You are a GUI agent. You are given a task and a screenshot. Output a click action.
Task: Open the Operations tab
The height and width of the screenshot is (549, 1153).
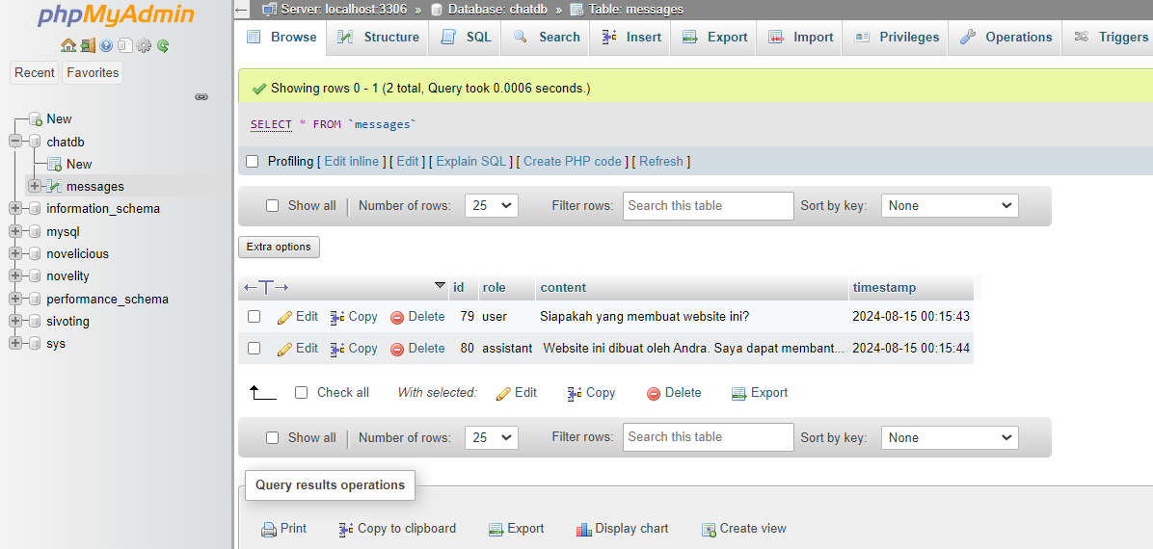pos(1006,37)
